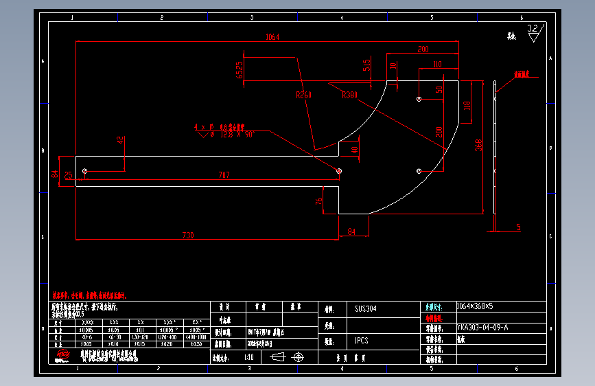Click the tolerance value ±0.20
Viewport: 595px width, 386px height.
pos(166,344)
